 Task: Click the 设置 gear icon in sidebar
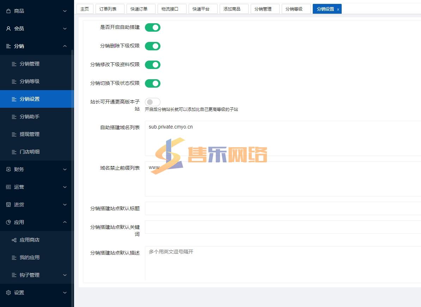8,293
